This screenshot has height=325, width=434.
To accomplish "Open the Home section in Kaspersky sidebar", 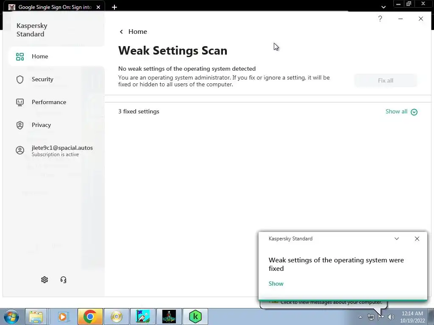I will pos(56,56).
